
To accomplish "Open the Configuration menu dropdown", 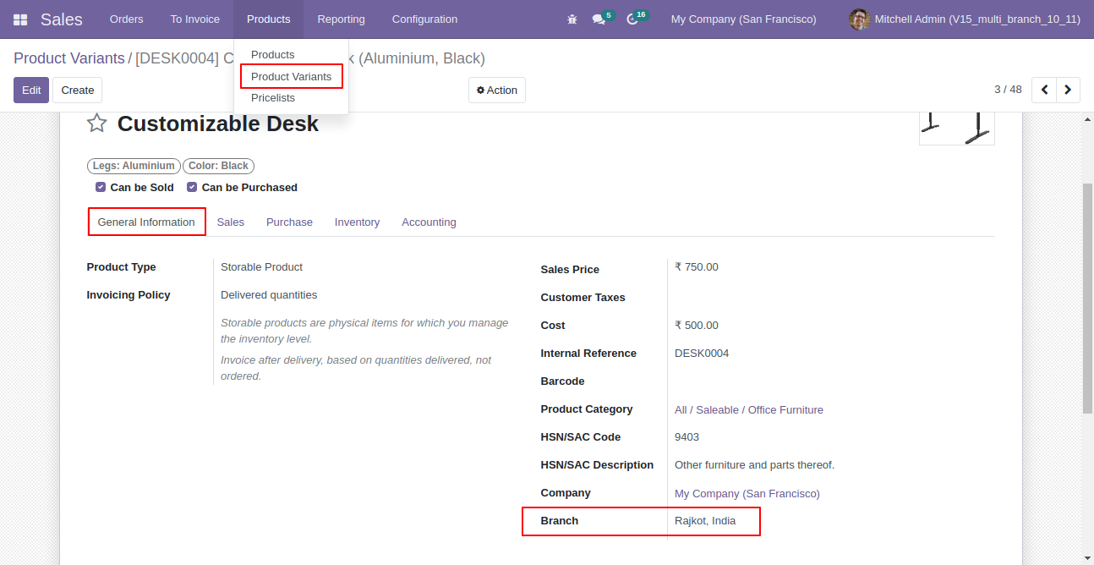I will click(x=424, y=19).
